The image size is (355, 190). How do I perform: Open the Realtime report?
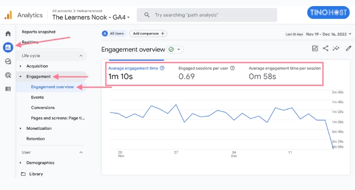click(x=30, y=42)
